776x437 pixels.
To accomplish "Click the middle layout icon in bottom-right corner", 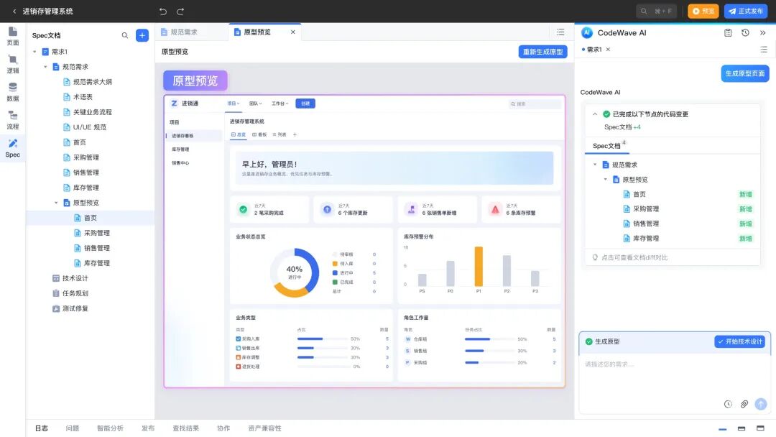I will pyautogui.click(x=742, y=428).
